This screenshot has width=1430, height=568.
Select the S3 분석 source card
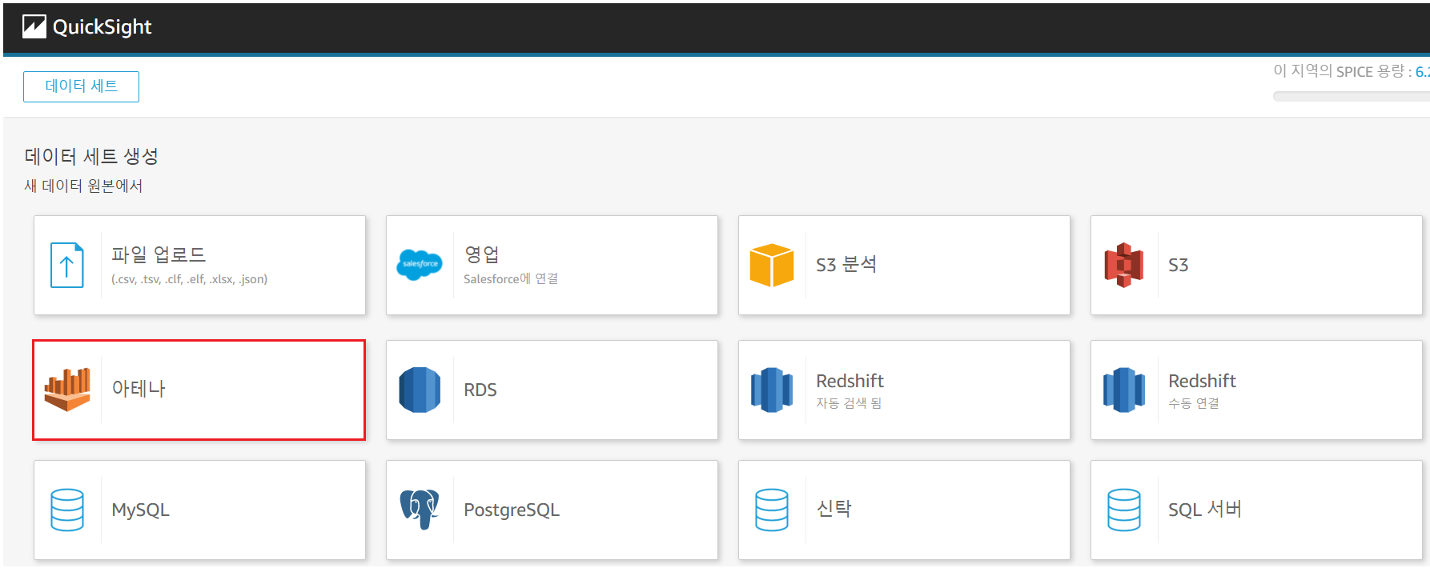click(x=904, y=265)
